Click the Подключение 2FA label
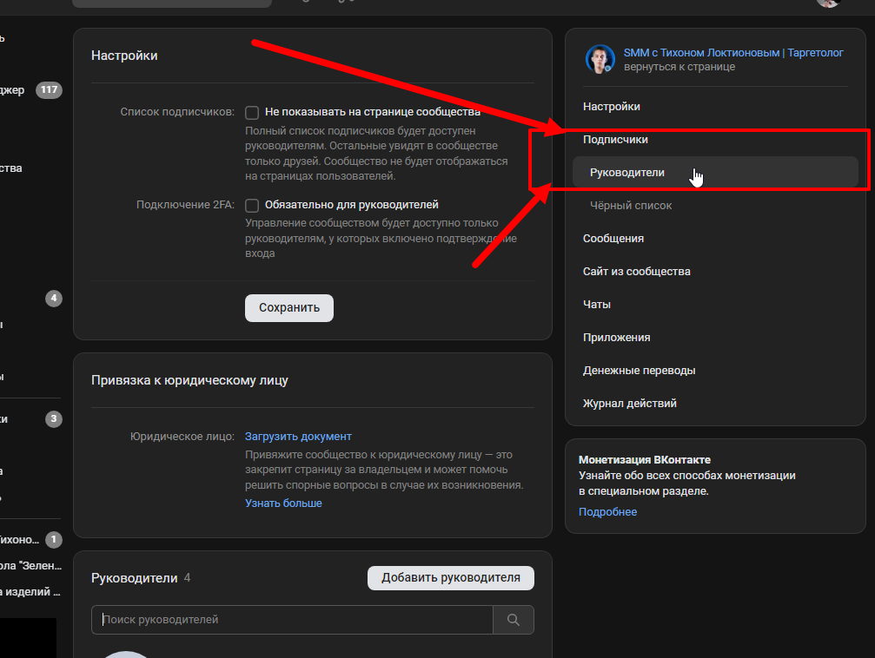The image size is (875, 658). coord(185,205)
